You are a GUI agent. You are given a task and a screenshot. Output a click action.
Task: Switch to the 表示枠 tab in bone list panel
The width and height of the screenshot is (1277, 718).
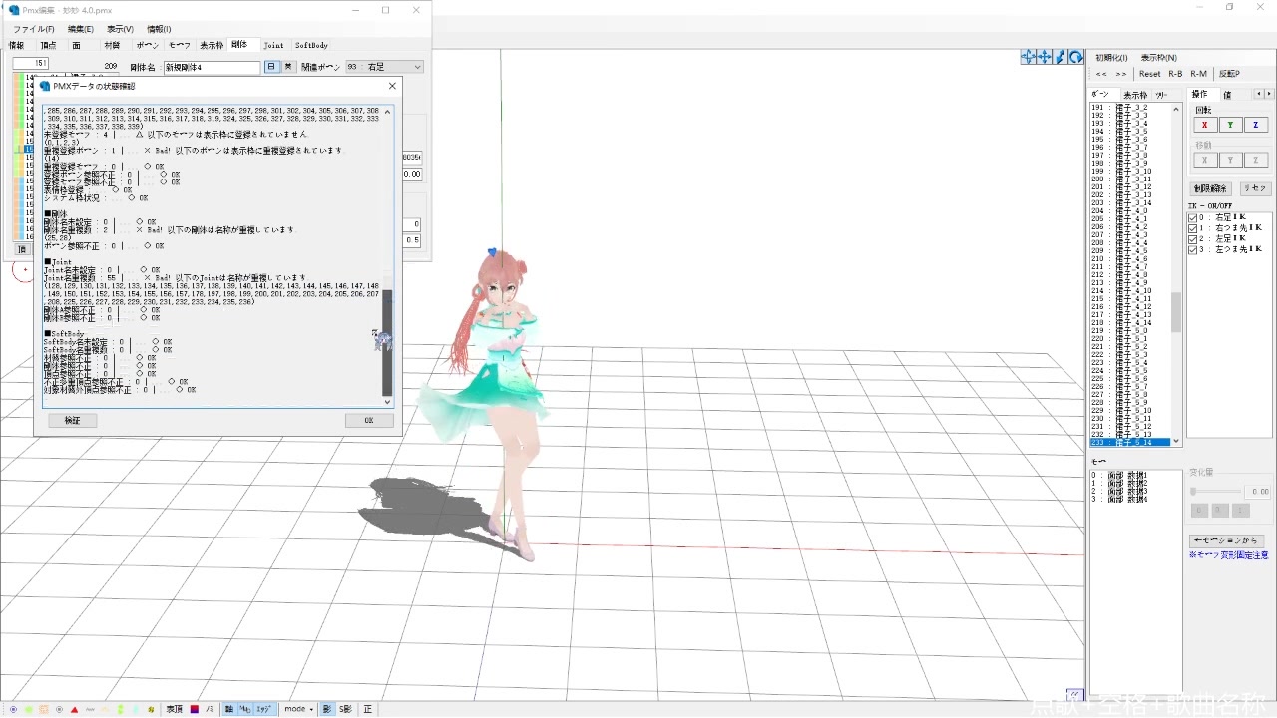[x=1135, y=95]
